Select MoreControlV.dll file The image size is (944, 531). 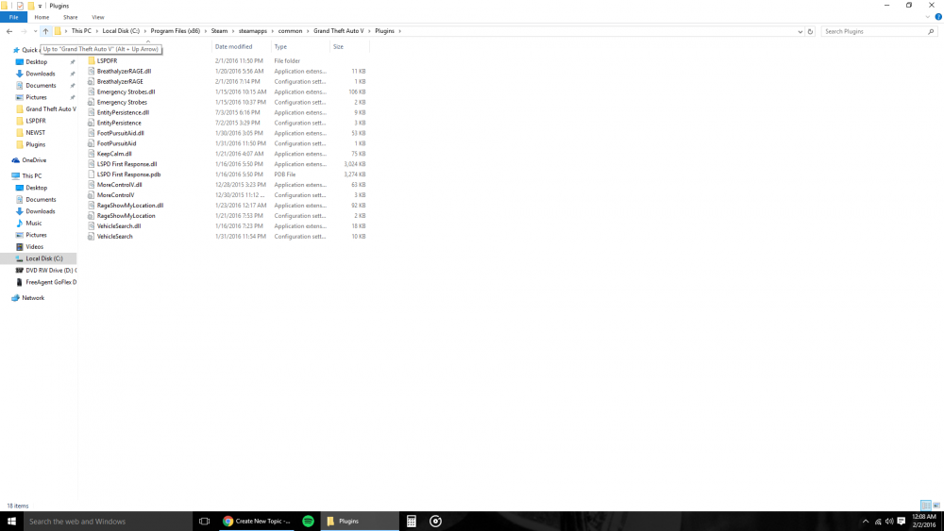click(x=119, y=185)
